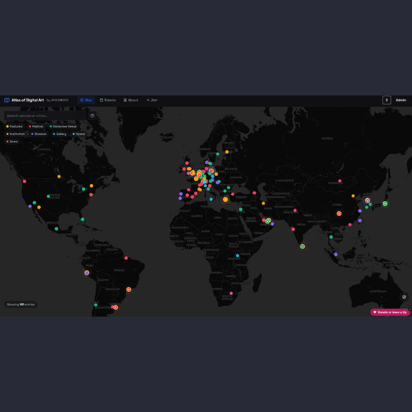Click the Showing 191 entries label

[21, 305]
